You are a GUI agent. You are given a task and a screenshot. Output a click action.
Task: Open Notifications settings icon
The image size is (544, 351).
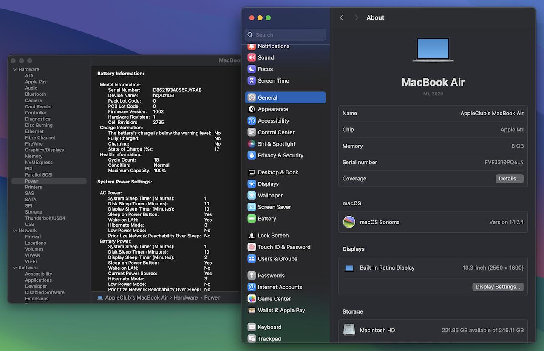pos(252,46)
